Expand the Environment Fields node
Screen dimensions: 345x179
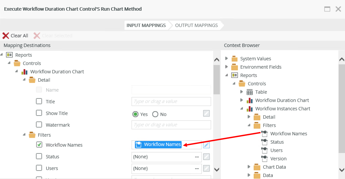point(227,67)
